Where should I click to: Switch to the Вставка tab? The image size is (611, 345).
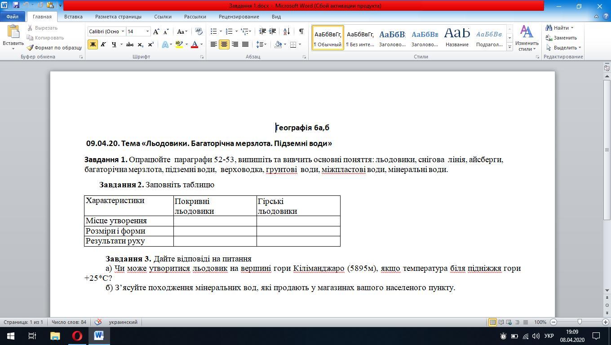pyautogui.click(x=73, y=17)
